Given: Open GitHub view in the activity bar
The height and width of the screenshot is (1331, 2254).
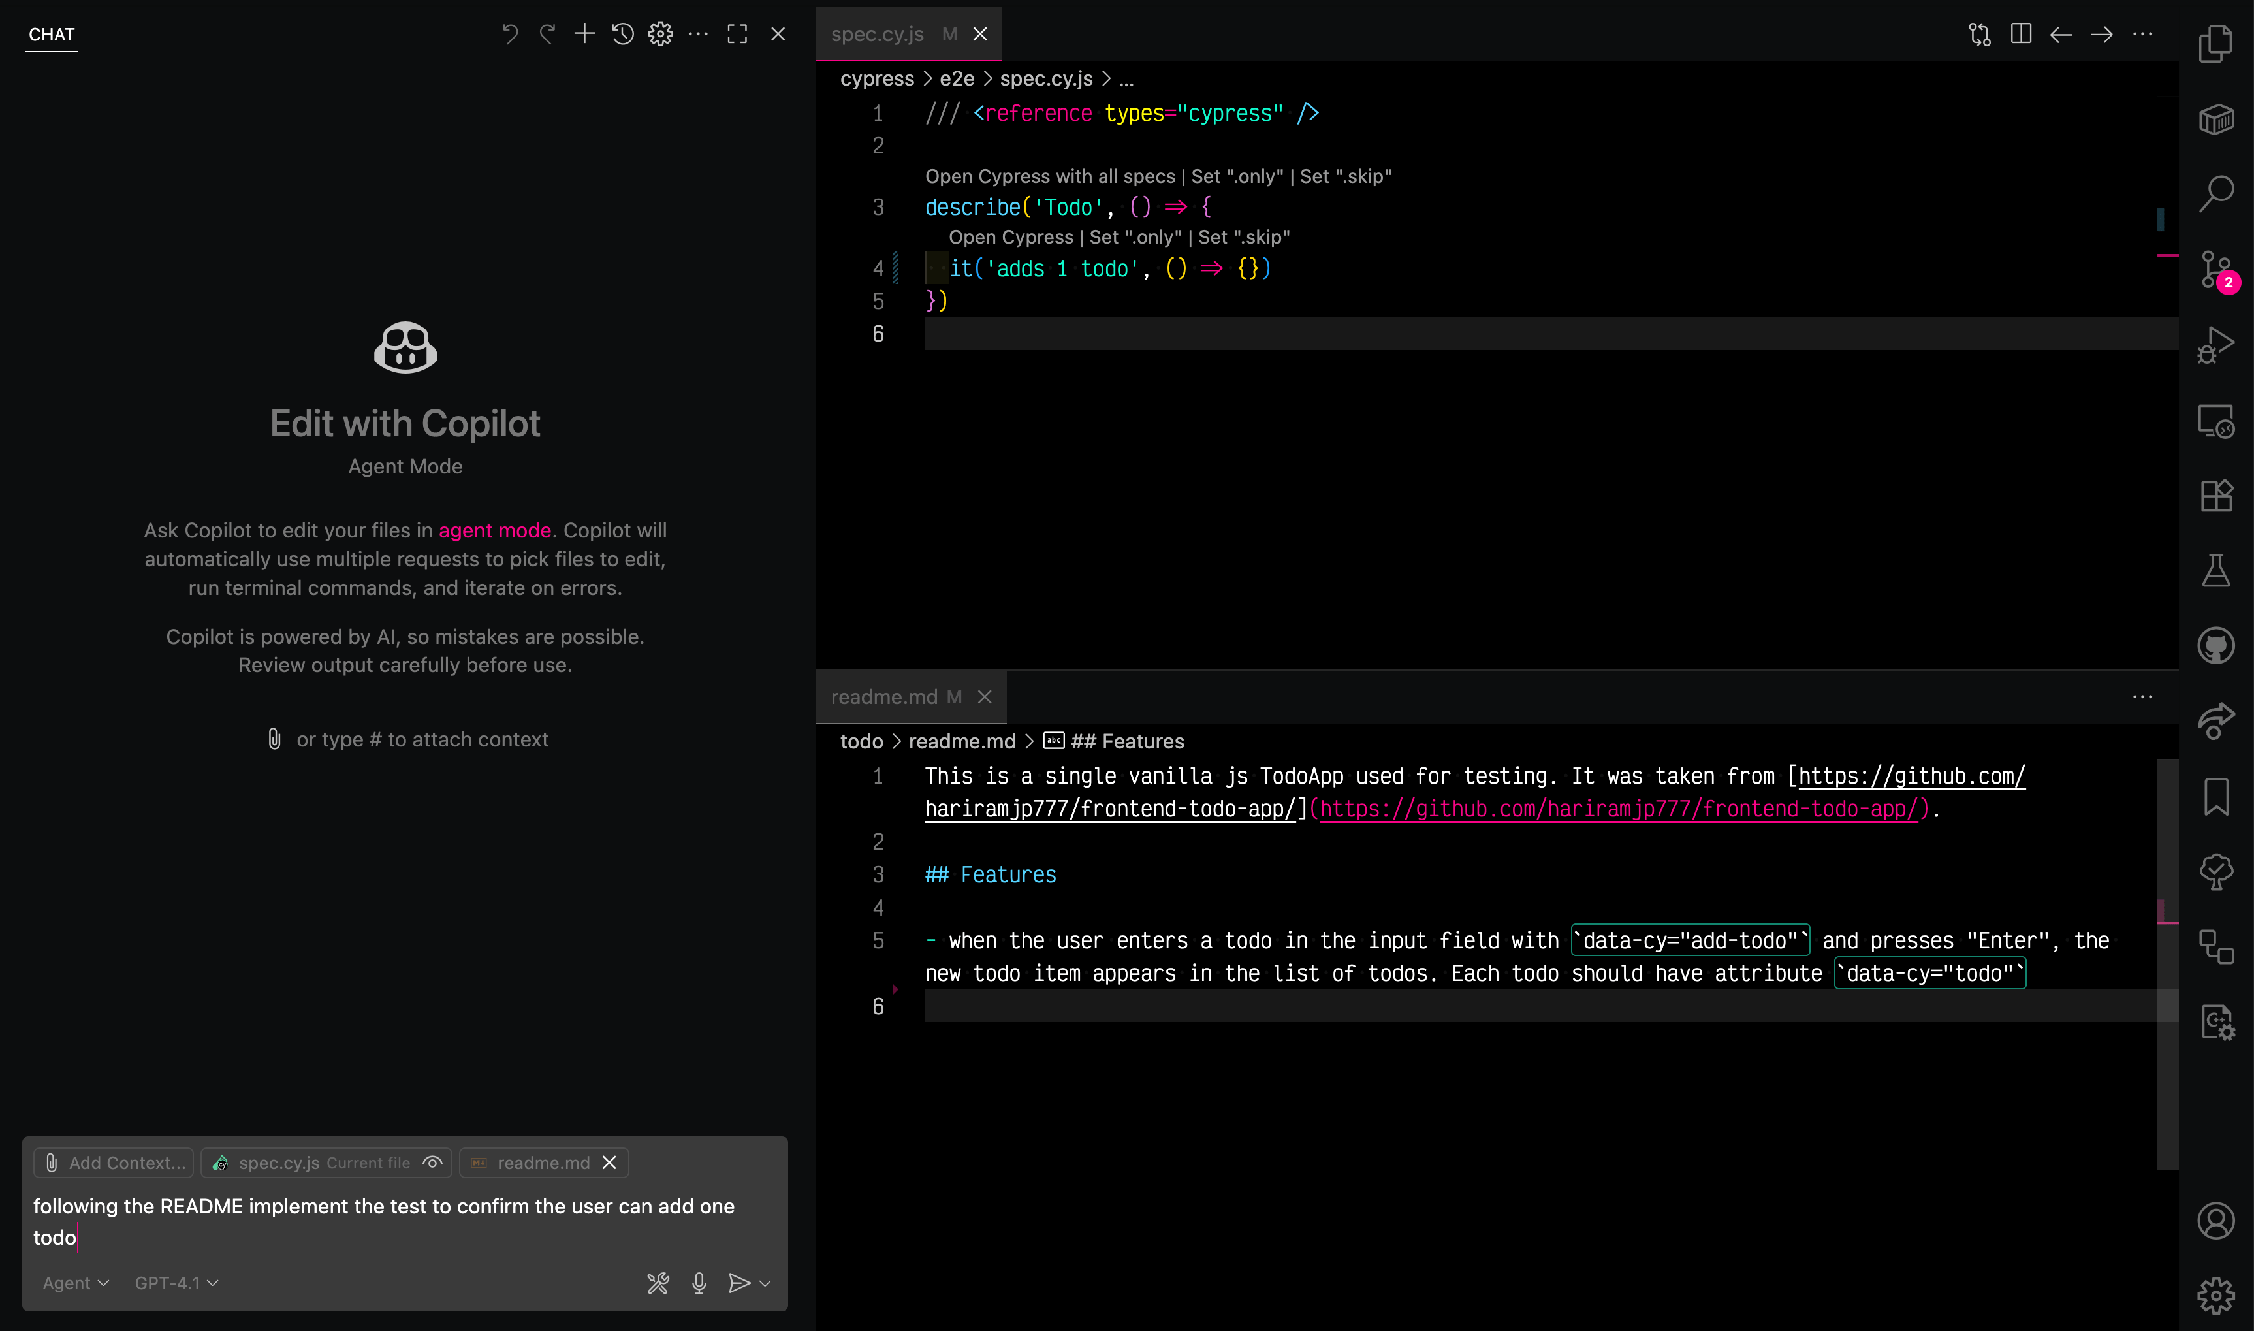Looking at the screenshot, I should point(2215,646).
